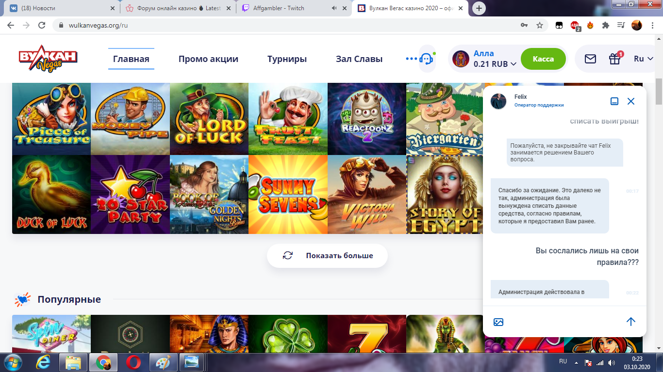Open the Chrome profile avatar
The width and height of the screenshot is (663, 372).
[637, 25]
